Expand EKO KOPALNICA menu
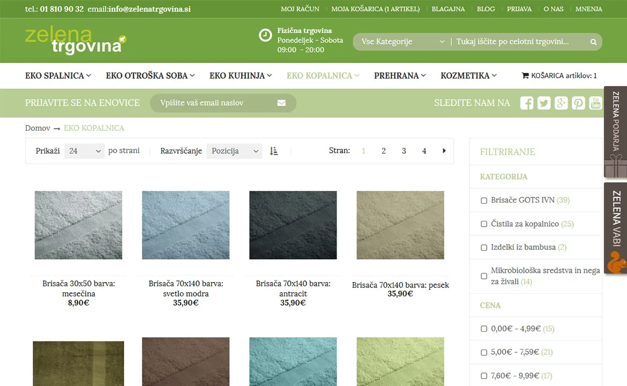 pyautogui.click(x=323, y=76)
